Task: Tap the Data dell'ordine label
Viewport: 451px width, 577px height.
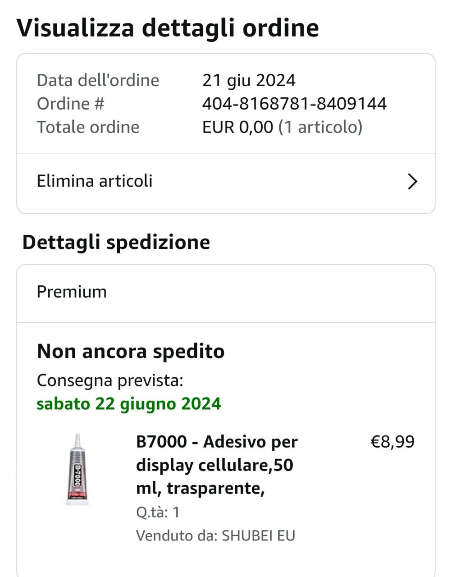Action: 98,80
